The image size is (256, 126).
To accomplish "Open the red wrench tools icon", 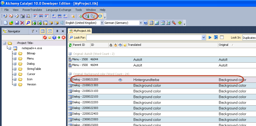I will tap(174, 23).
